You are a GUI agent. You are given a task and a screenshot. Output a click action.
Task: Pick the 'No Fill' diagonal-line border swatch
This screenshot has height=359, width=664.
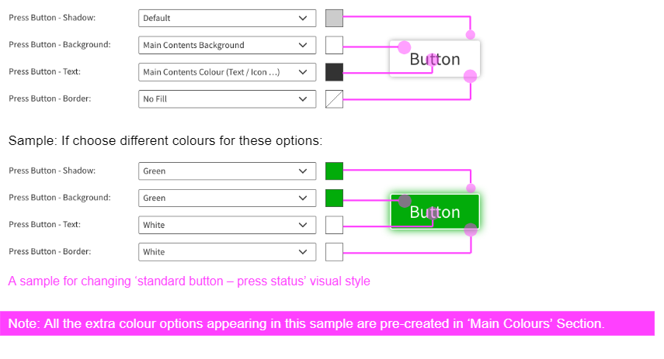pos(334,99)
